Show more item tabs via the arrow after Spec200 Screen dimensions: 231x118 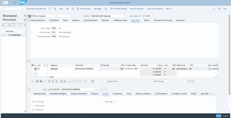(211, 93)
